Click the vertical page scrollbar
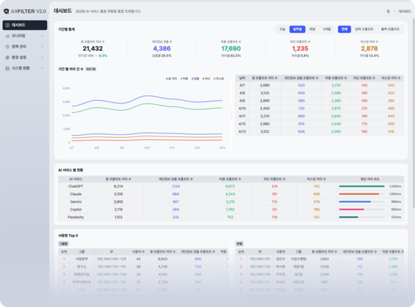The height and width of the screenshot is (307, 415). tap(414, 114)
